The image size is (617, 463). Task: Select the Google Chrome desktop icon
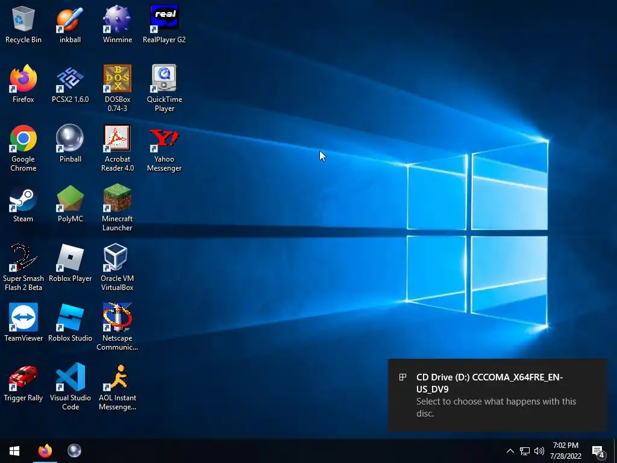[x=23, y=148]
